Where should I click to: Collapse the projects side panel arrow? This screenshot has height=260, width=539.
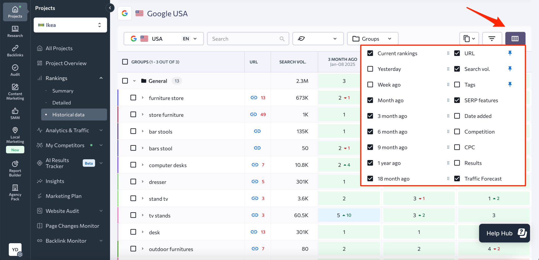point(110,8)
